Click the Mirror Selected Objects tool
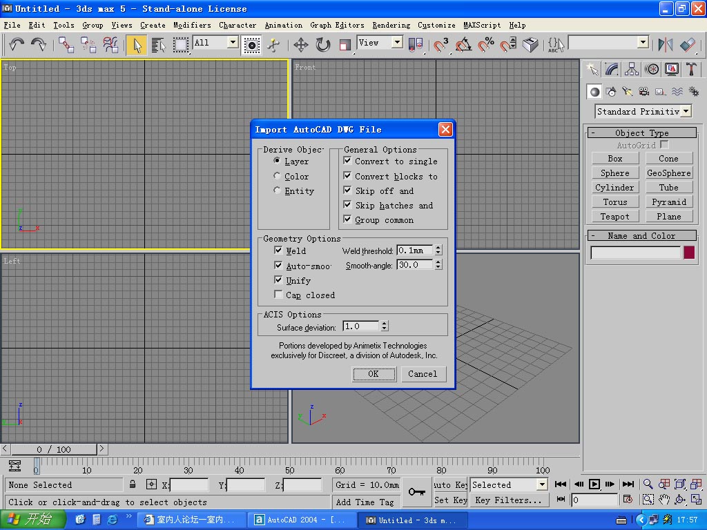The image size is (707, 530). [x=666, y=45]
